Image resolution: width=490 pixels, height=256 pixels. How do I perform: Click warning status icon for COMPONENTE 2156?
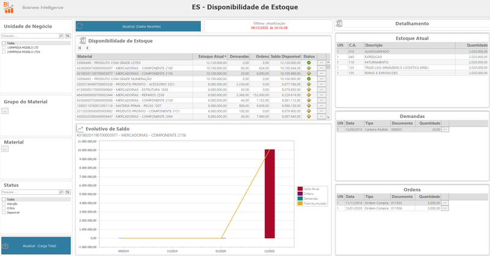pyautogui.click(x=309, y=73)
